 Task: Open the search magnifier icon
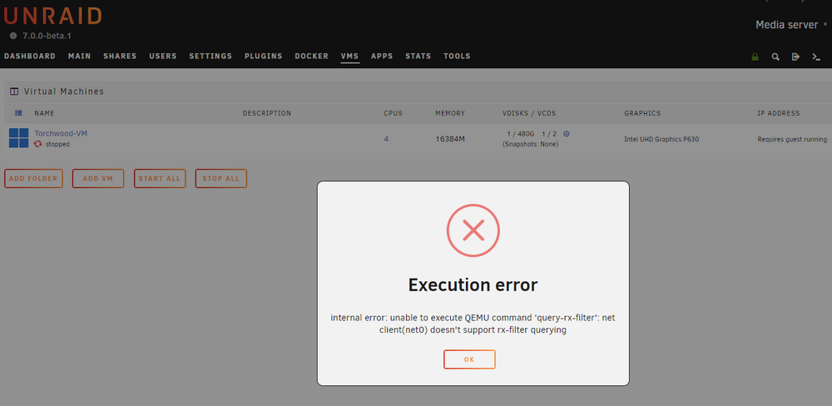coord(775,57)
